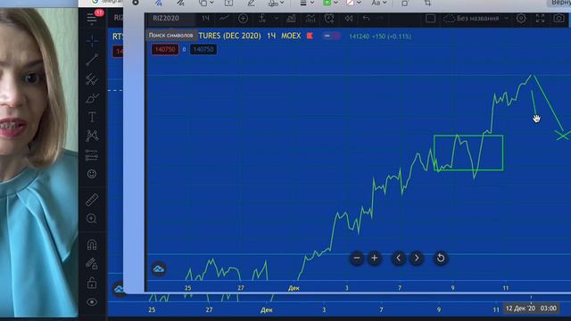571x321 pixels.
Task: Open the emoji icons tool
Action: [x=92, y=174]
